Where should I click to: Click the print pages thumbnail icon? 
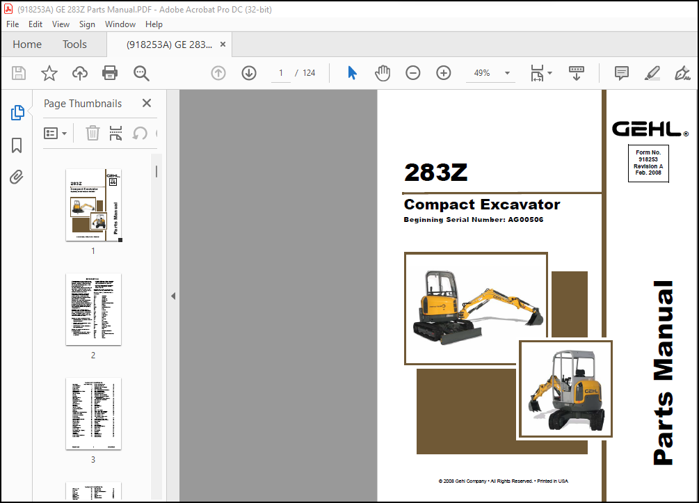click(116, 133)
